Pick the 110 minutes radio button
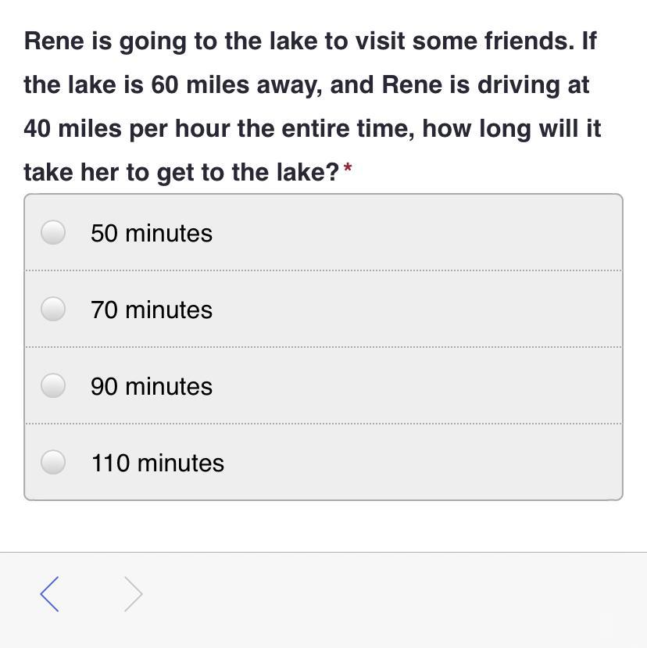 pyautogui.click(x=53, y=462)
